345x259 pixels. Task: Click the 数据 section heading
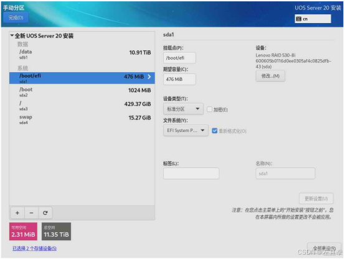(22, 44)
